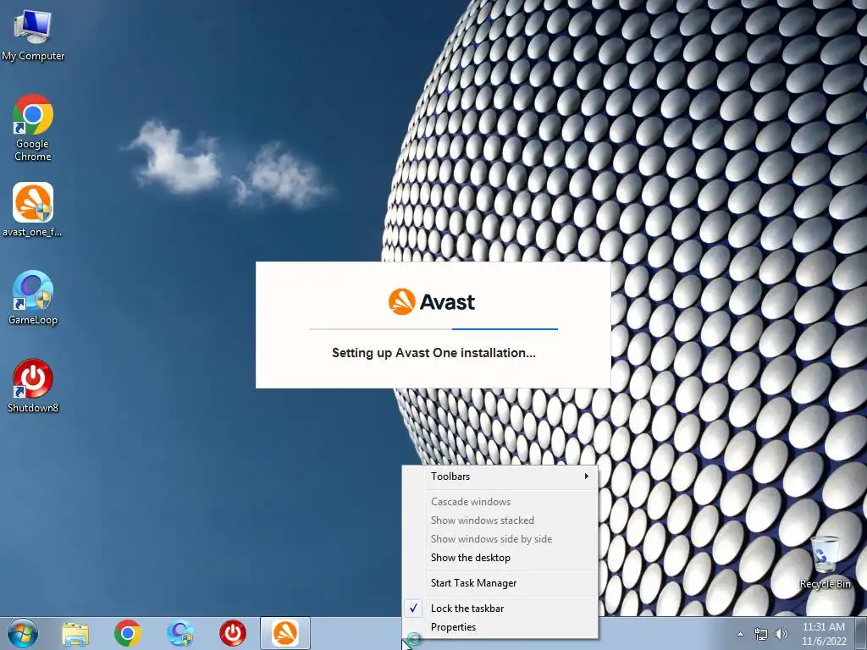Show hidden tray icons arrow
Viewport: 867px width, 650px height.
click(x=740, y=634)
